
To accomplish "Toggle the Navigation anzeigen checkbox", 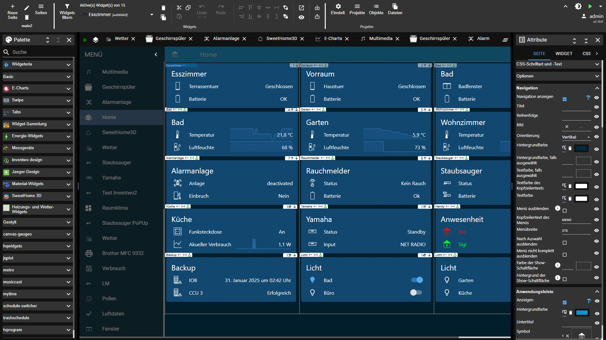I will pos(565,99).
